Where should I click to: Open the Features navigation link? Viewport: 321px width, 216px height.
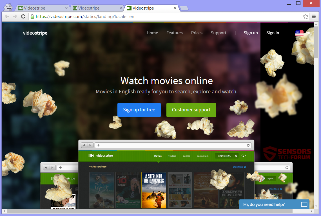174,33
